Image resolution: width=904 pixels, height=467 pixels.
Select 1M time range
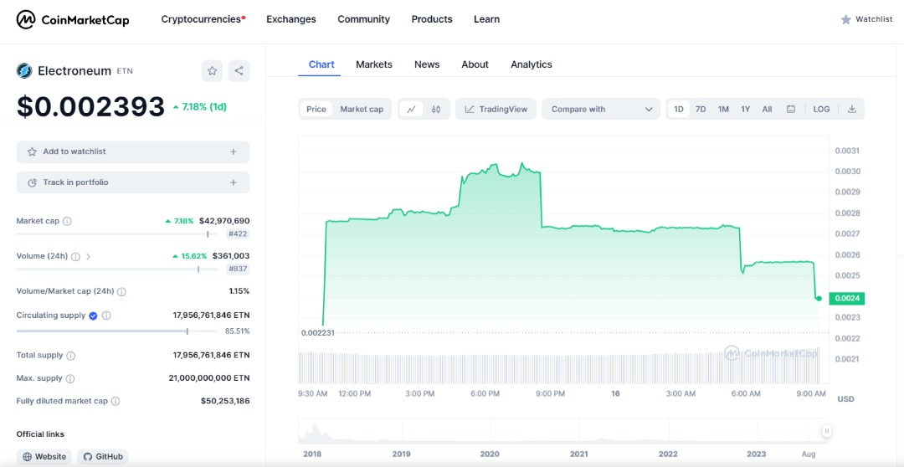pyautogui.click(x=723, y=109)
